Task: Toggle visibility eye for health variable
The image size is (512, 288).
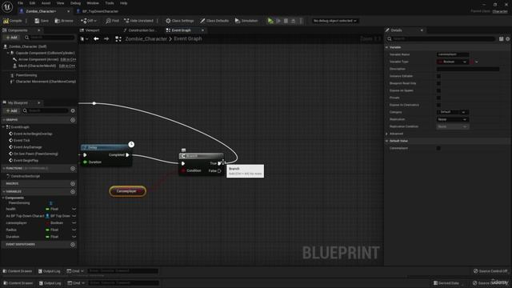Action: pos(74,209)
